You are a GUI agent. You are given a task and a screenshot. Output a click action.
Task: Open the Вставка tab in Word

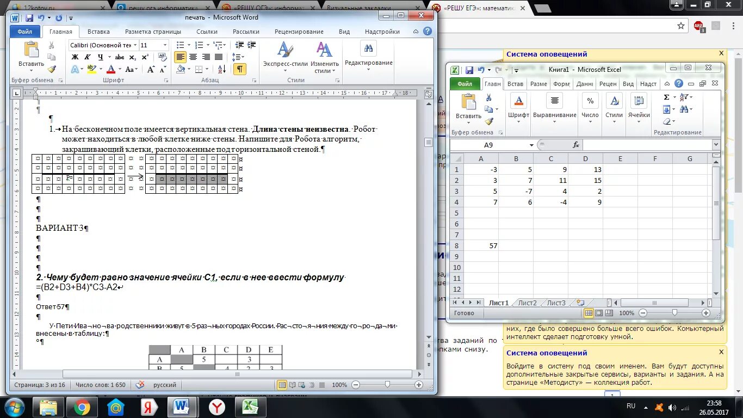tap(98, 32)
